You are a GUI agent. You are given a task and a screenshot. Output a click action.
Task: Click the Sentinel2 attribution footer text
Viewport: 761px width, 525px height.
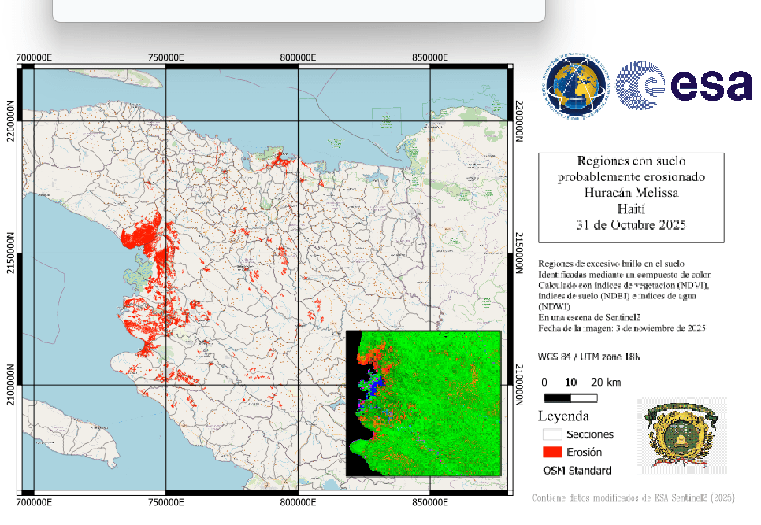633,498
